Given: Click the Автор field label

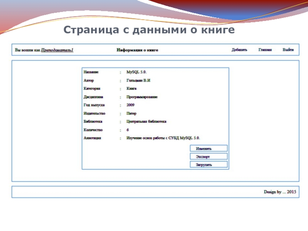Looking at the screenshot, I should coord(89,80).
